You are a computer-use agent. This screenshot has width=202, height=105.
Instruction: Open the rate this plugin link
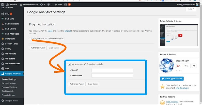pyautogui.click(x=182, y=88)
